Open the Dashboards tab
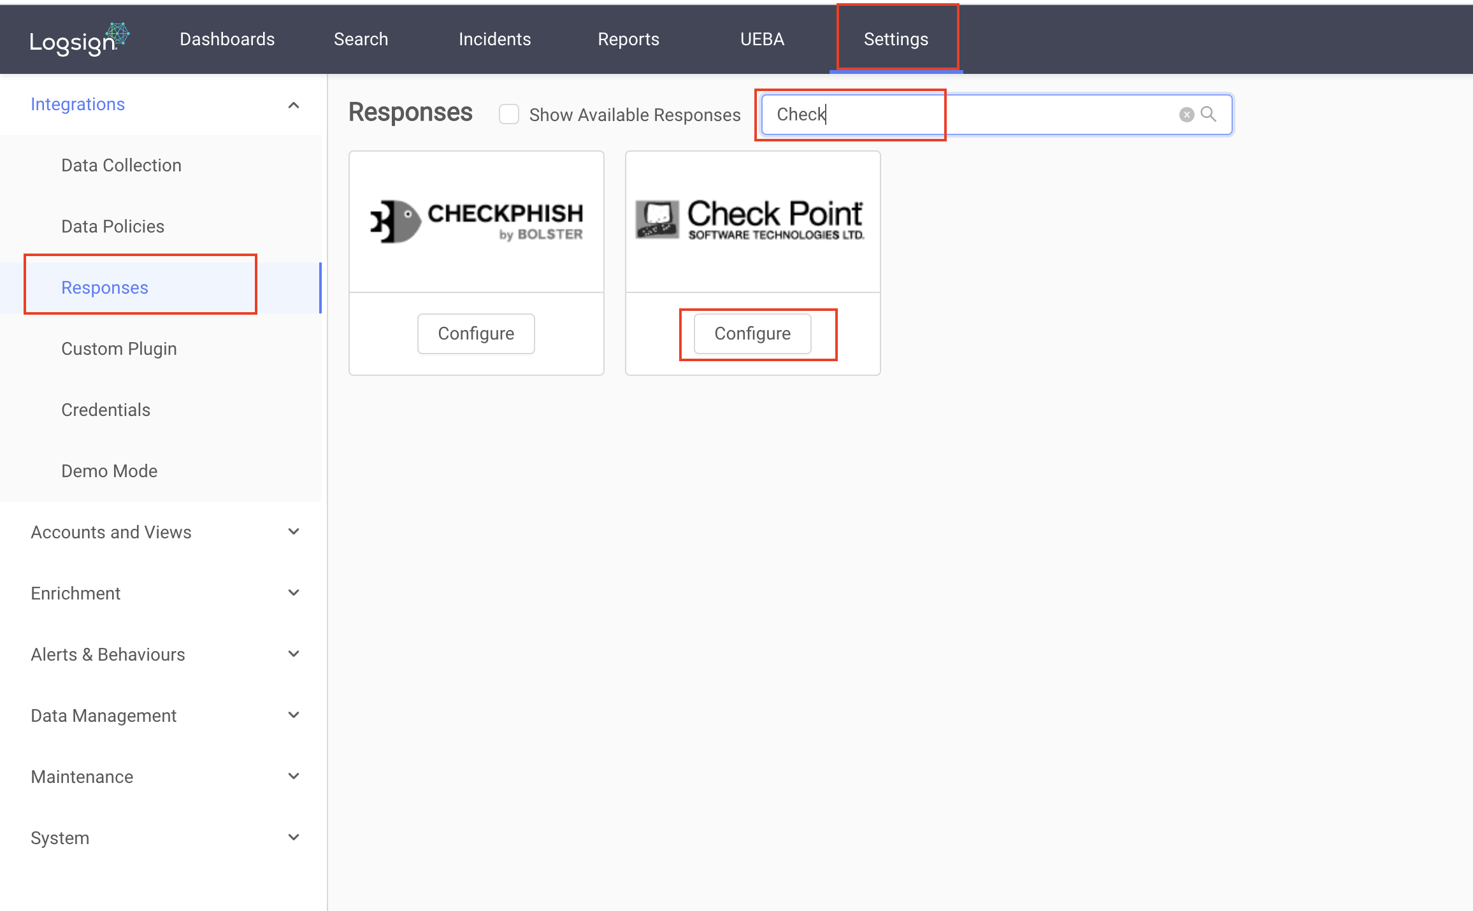This screenshot has width=1473, height=911. click(227, 39)
